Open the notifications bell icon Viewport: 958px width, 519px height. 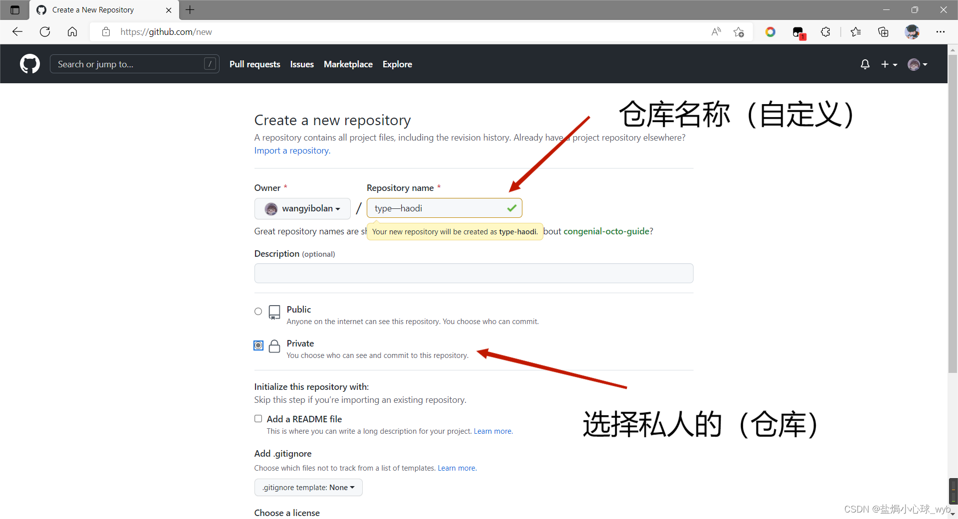[865, 64]
